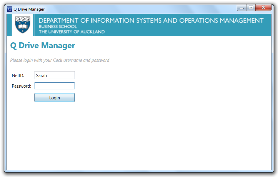Click the "Password:" label
This screenshot has width=278, height=177.
[x=21, y=86]
